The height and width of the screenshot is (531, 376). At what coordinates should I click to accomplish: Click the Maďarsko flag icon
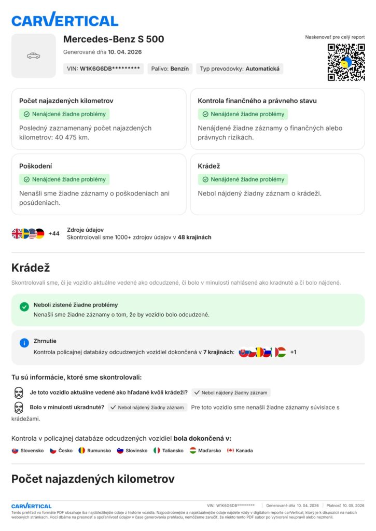click(193, 451)
